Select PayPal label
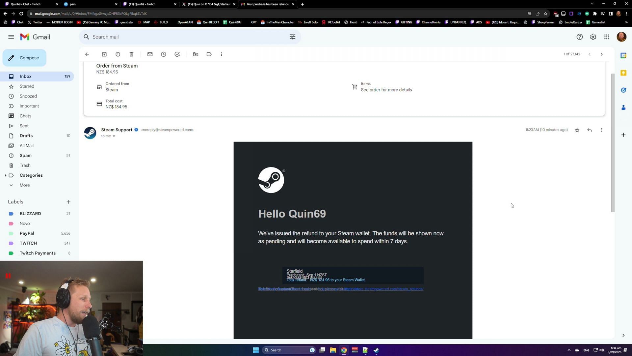632x356 pixels. click(x=37, y=233)
